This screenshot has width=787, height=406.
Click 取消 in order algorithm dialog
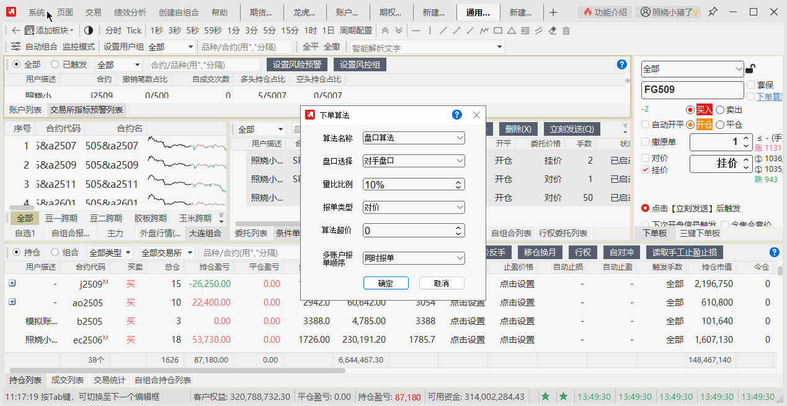(442, 283)
